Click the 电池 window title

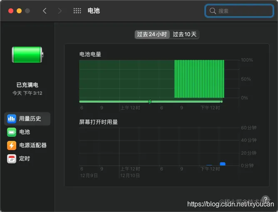point(94,11)
